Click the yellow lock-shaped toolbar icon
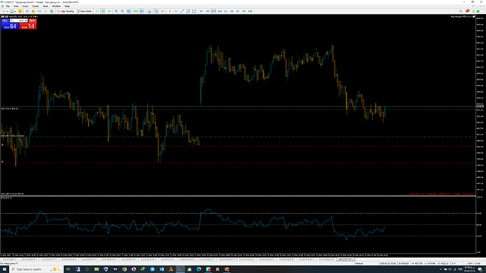Image resolution: width=486 pixels, height=273 pixels. tap(33, 11)
